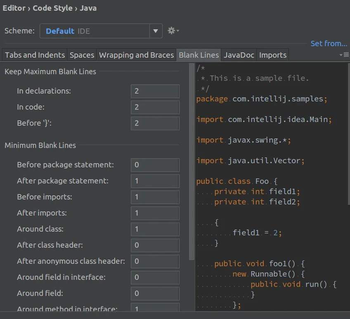Focus Around field in interface field

[155, 277]
